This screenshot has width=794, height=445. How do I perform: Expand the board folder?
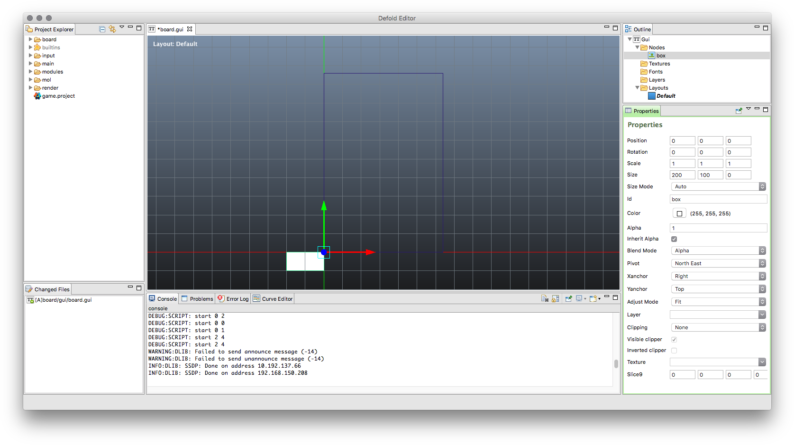point(30,39)
